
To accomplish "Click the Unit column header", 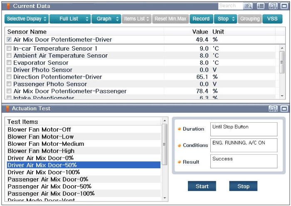I will coord(243,32).
